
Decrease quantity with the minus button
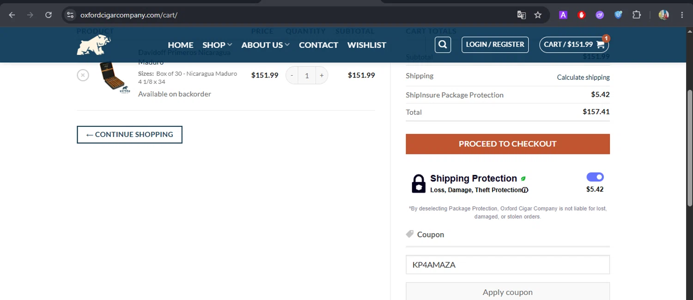292,75
